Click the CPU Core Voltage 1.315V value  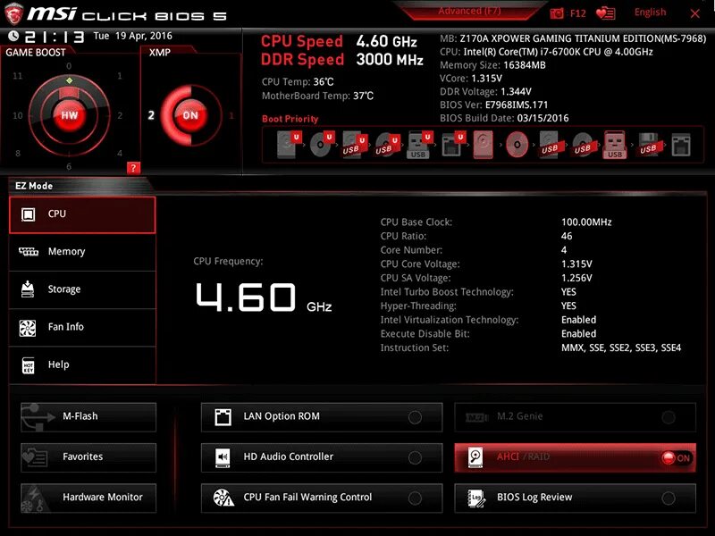576,264
